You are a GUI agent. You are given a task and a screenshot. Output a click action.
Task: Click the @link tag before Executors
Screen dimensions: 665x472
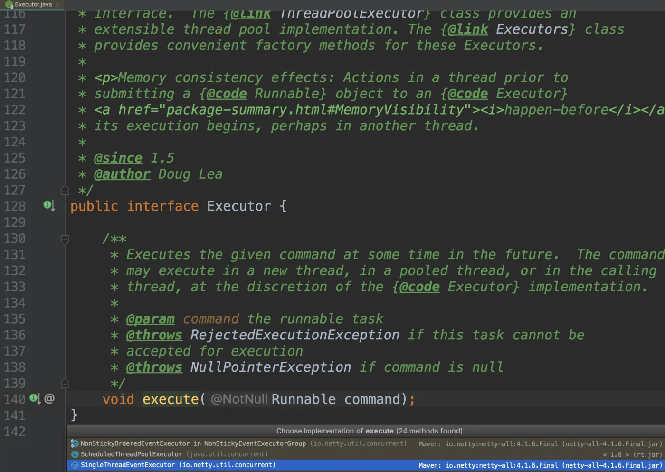pyautogui.click(x=468, y=29)
